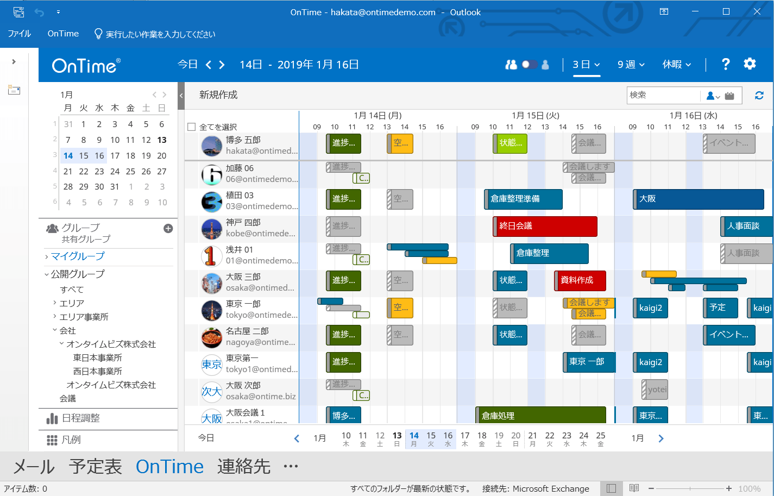Click the 新規作成 button
774x496 pixels.
218,95
